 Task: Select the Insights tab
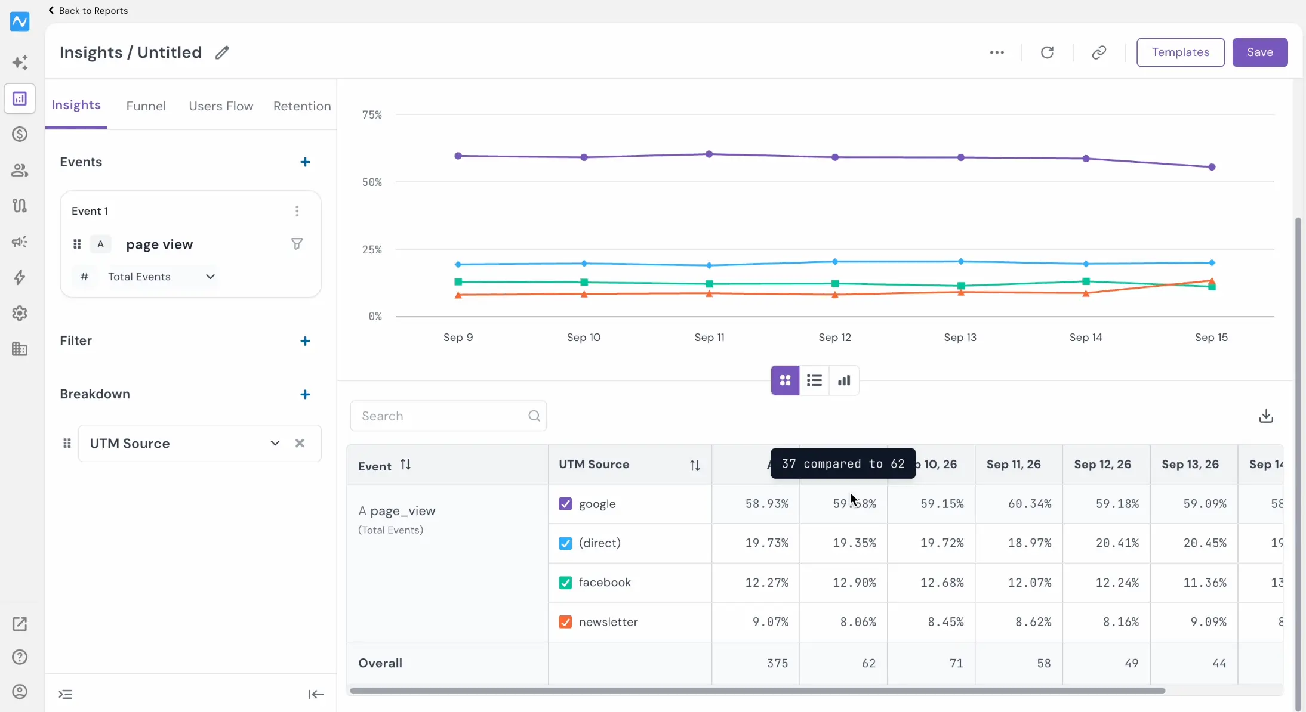point(76,105)
